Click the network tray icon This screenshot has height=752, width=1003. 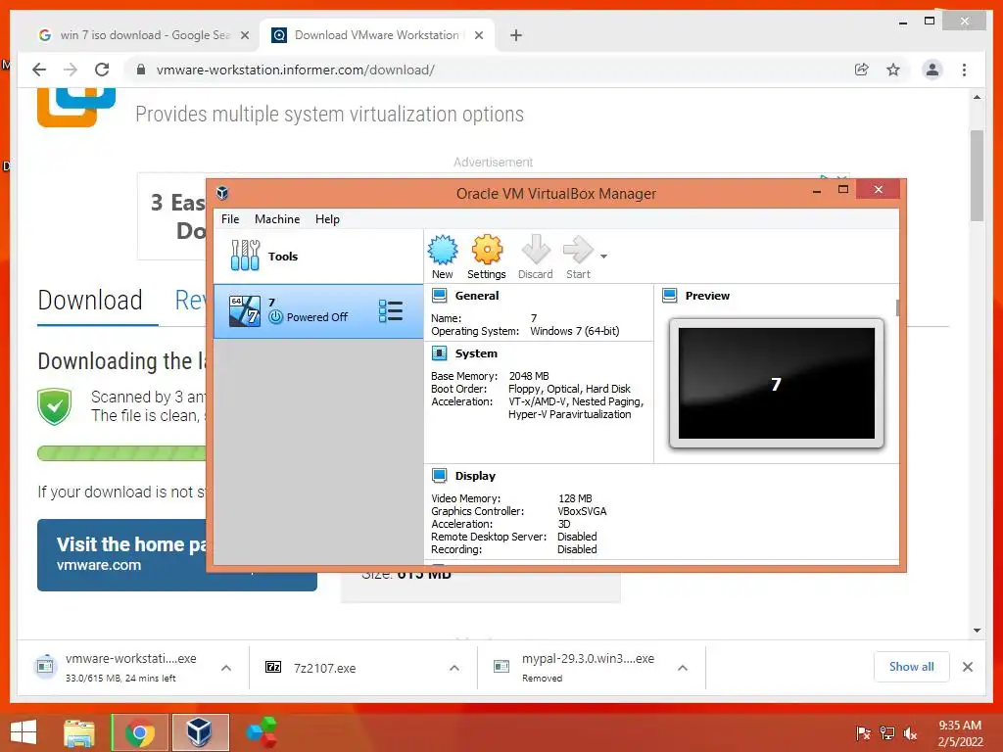886,732
